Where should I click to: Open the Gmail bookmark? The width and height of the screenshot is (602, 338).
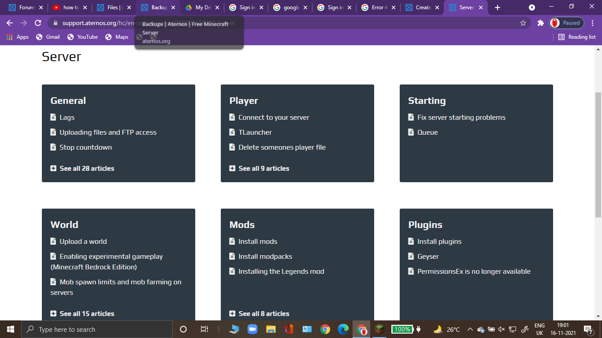click(48, 37)
